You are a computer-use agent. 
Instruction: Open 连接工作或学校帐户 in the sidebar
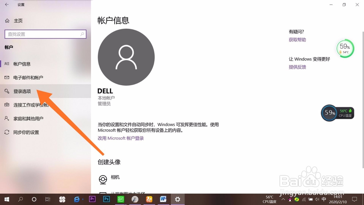coord(45,105)
